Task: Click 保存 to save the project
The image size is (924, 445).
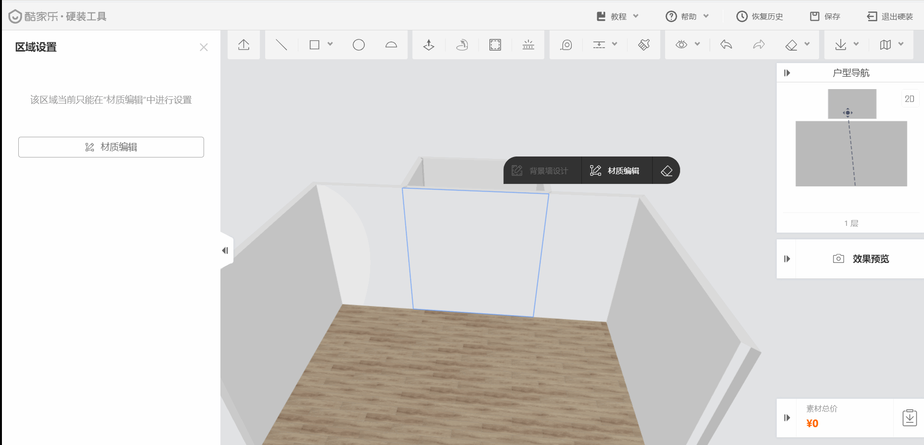Action: pyautogui.click(x=825, y=16)
